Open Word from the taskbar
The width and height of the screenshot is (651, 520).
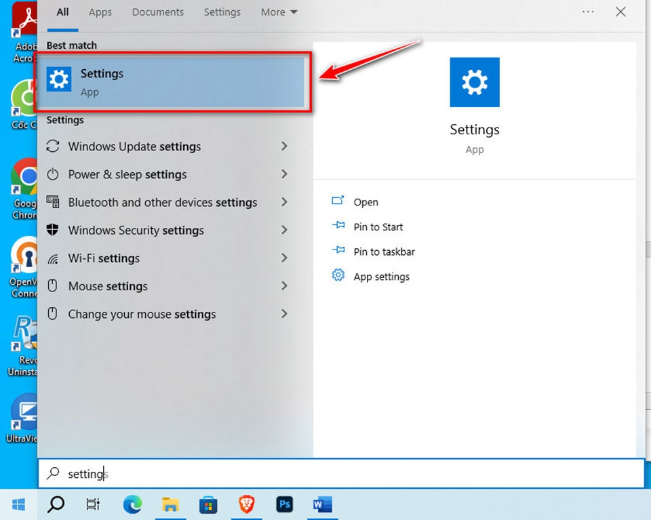click(322, 504)
